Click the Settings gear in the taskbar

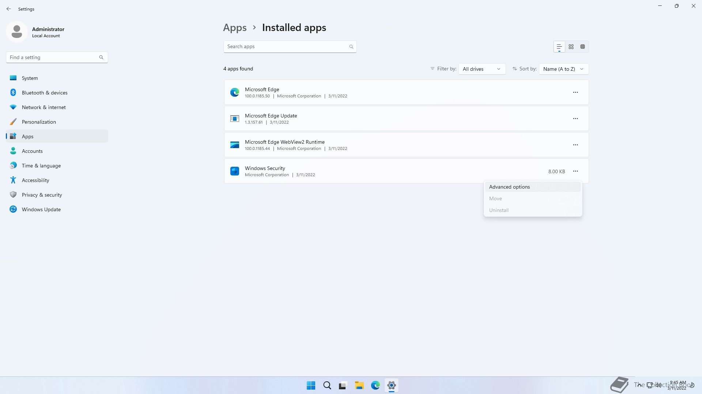point(392,385)
